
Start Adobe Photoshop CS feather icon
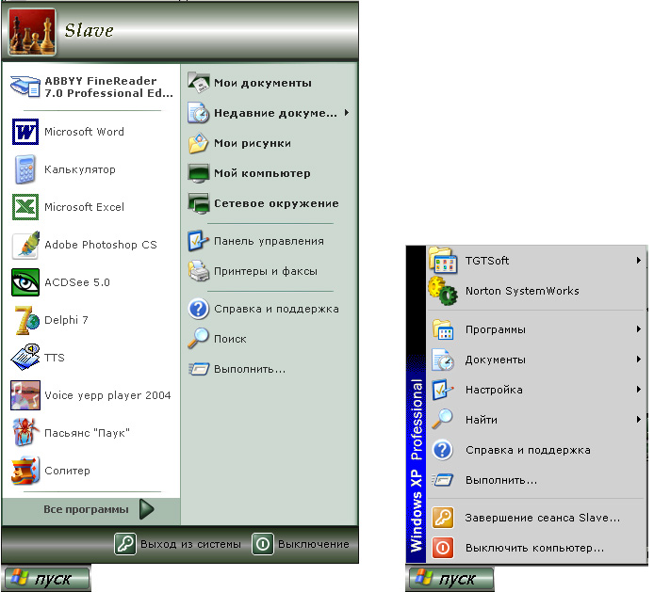25,245
